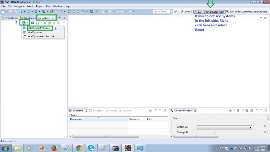The width and height of the screenshot is (270, 152).
Task: Switch to the Job Log tab
Action: (x=125, y=111)
